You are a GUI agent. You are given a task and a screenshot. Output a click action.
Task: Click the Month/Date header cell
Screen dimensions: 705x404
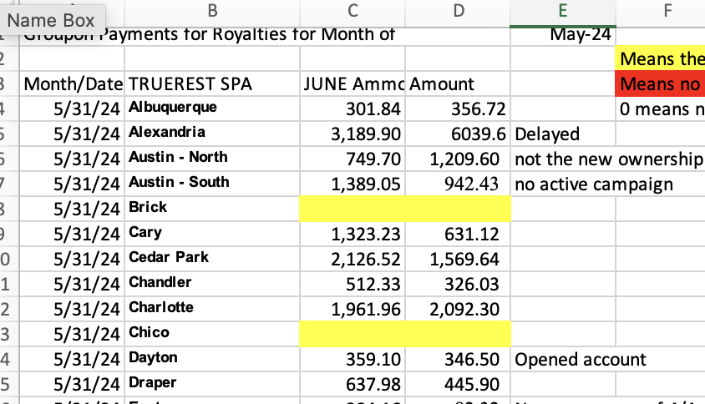click(74, 84)
